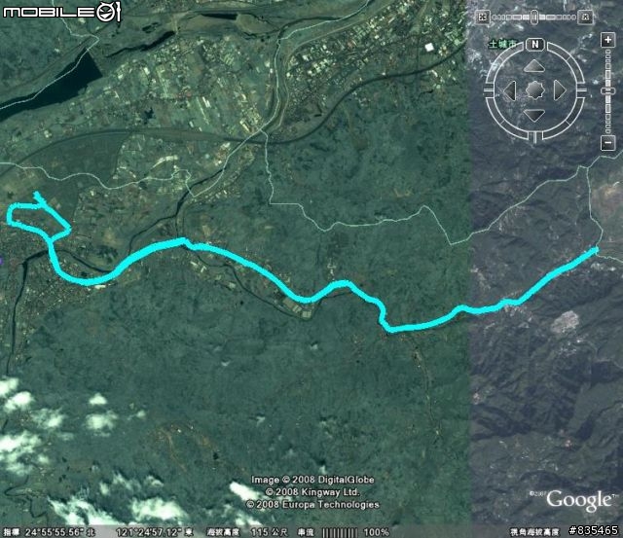This screenshot has height=538, width=623.
Task: Click the tilt-to-top-down icon left of the tilt slider
Action: click(483, 18)
